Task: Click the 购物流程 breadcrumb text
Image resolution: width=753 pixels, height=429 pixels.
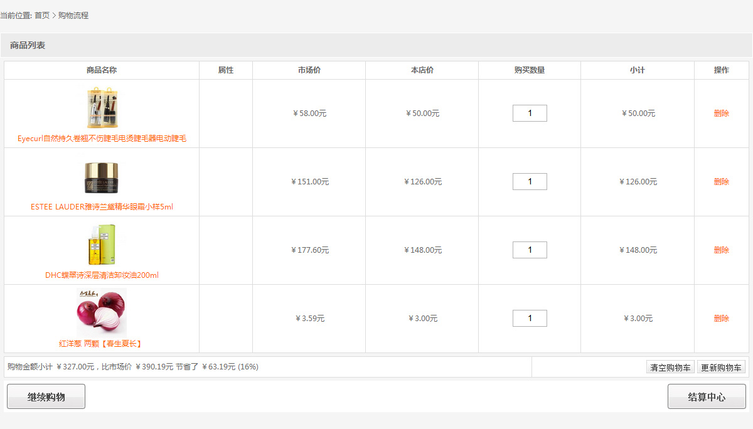Action: 73,15
